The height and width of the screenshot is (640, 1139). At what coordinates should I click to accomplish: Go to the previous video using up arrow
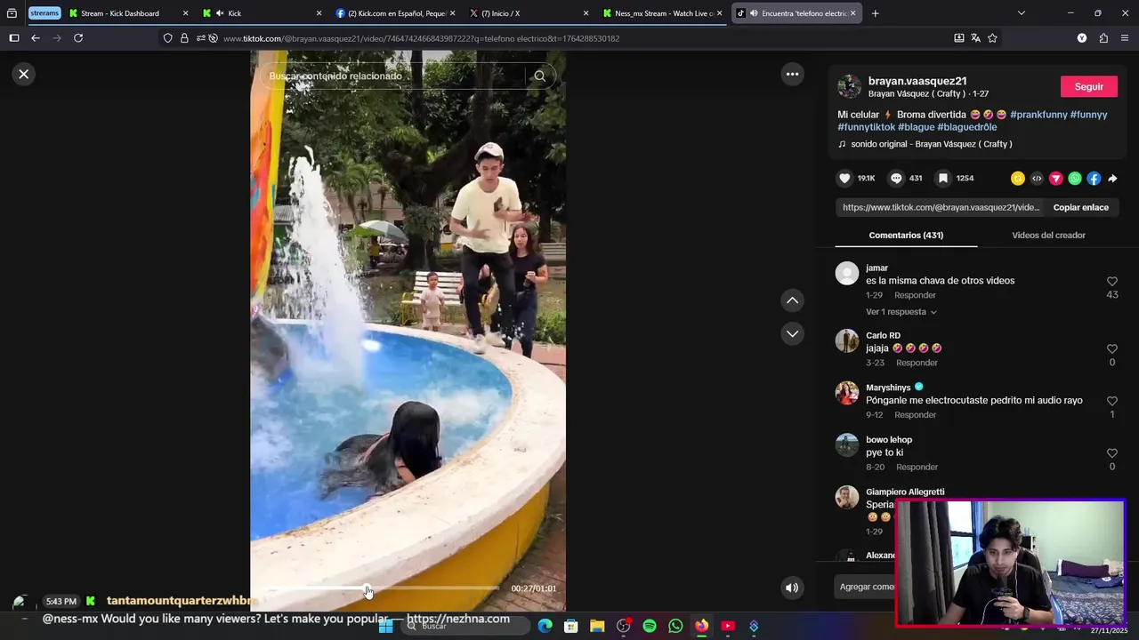(x=792, y=300)
